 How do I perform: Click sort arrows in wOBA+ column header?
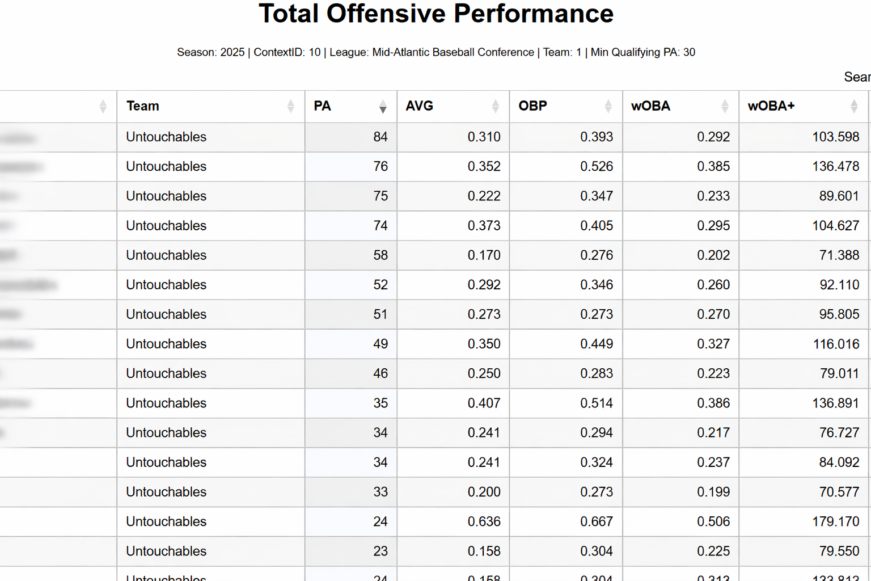(x=853, y=106)
